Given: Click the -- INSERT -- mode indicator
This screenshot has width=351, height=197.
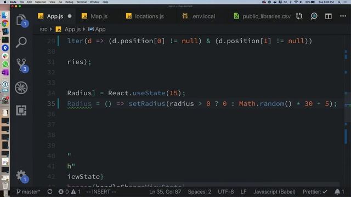Looking at the screenshot, I should point(101,192).
